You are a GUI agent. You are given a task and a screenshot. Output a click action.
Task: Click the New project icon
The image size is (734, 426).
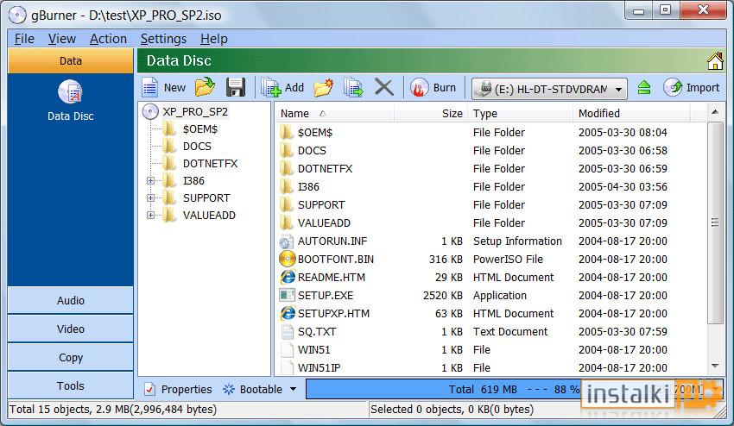tap(150, 87)
